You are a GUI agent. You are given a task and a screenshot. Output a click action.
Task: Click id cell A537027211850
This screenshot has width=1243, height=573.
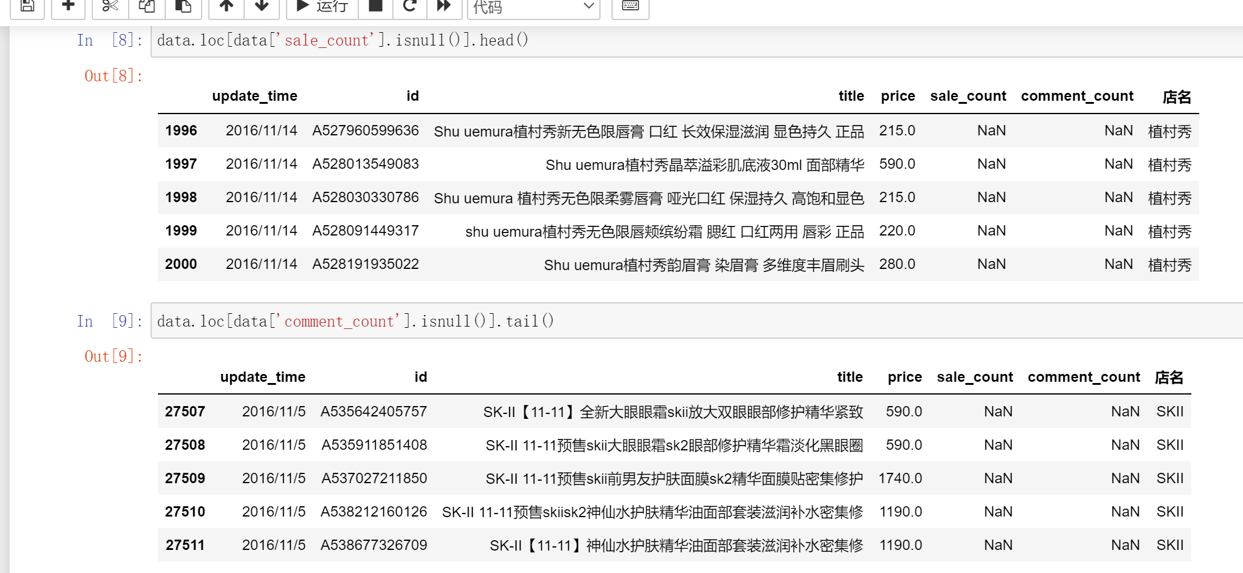coord(374,479)
